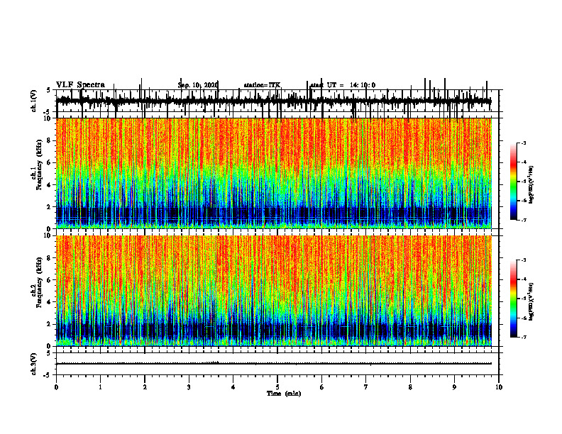Screen dimensions: 562x434
Task: Select the ch.1 color bar log PSD label
Action: point(531,184)
